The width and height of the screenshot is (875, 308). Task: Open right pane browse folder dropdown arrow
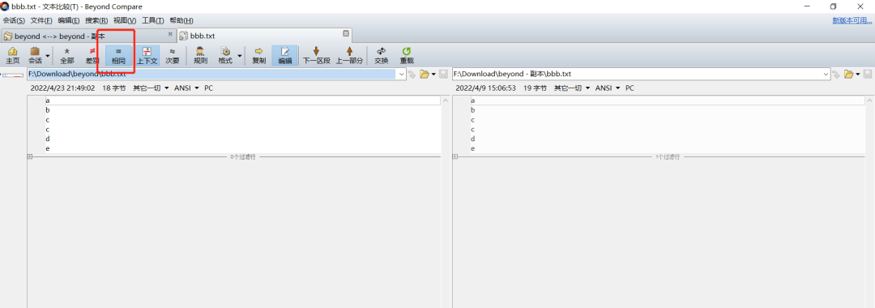tap(858, 75)
